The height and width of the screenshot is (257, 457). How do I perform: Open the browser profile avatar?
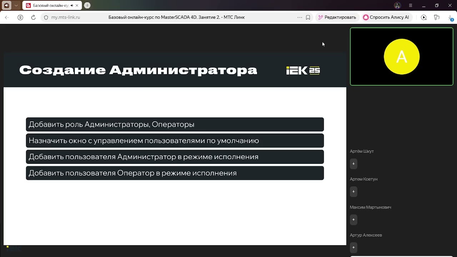(397, 5)
